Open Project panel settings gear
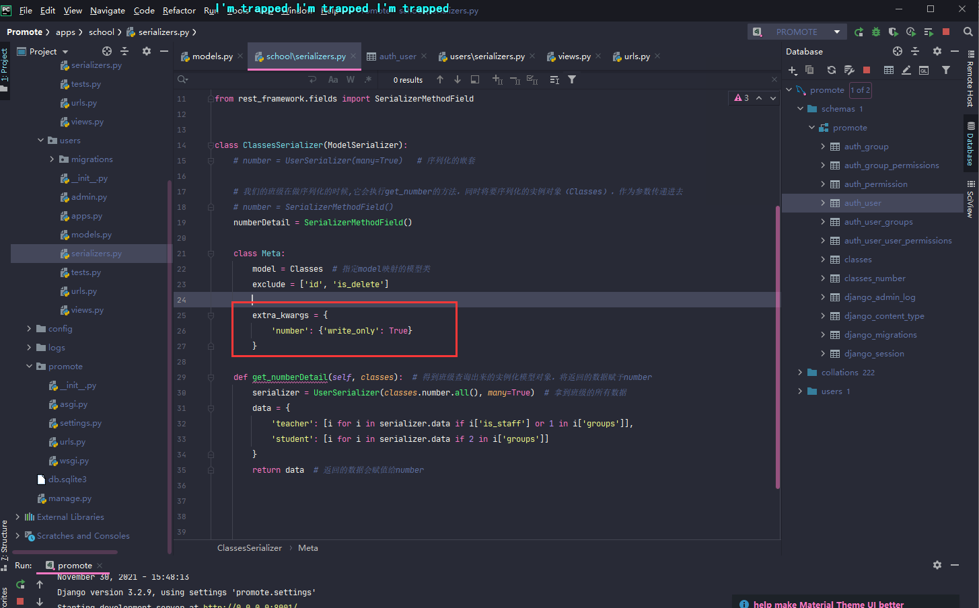The height and width of the screenshot is (608, 979). point(147,51)
